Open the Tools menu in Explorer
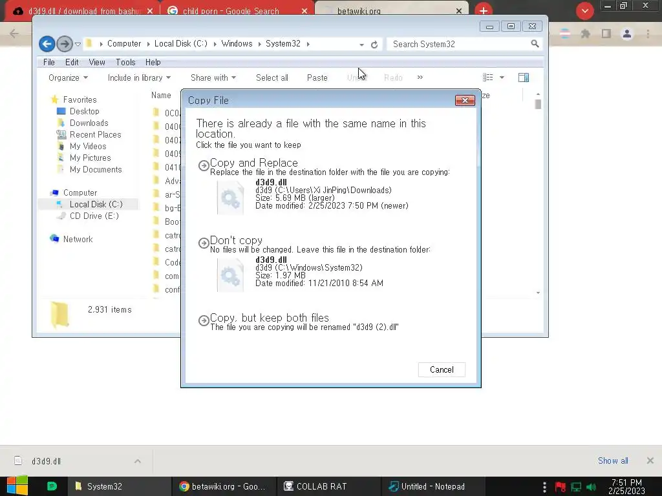This screenshot has height=496, width=662. click(125, 63)
